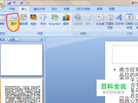The width and height of the screenshot is (138, 103).
Task: Switch to the 动画 tab
Action: 67,9
